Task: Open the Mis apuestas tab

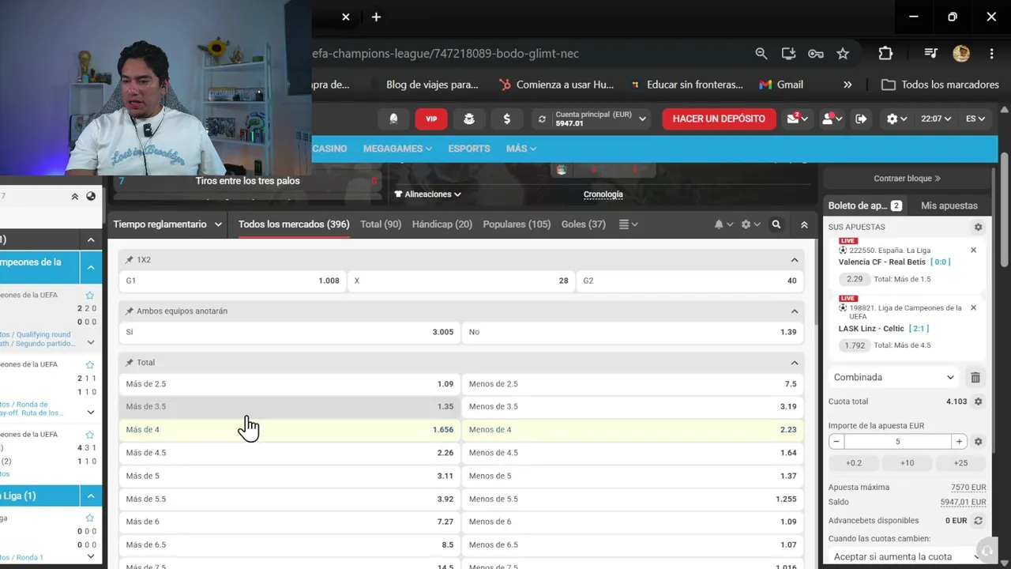Action: pos(949,205)
